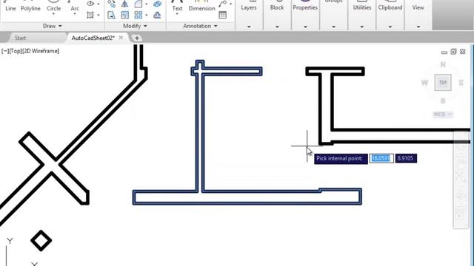Open the Block panel dropdown

coord(277,27)
